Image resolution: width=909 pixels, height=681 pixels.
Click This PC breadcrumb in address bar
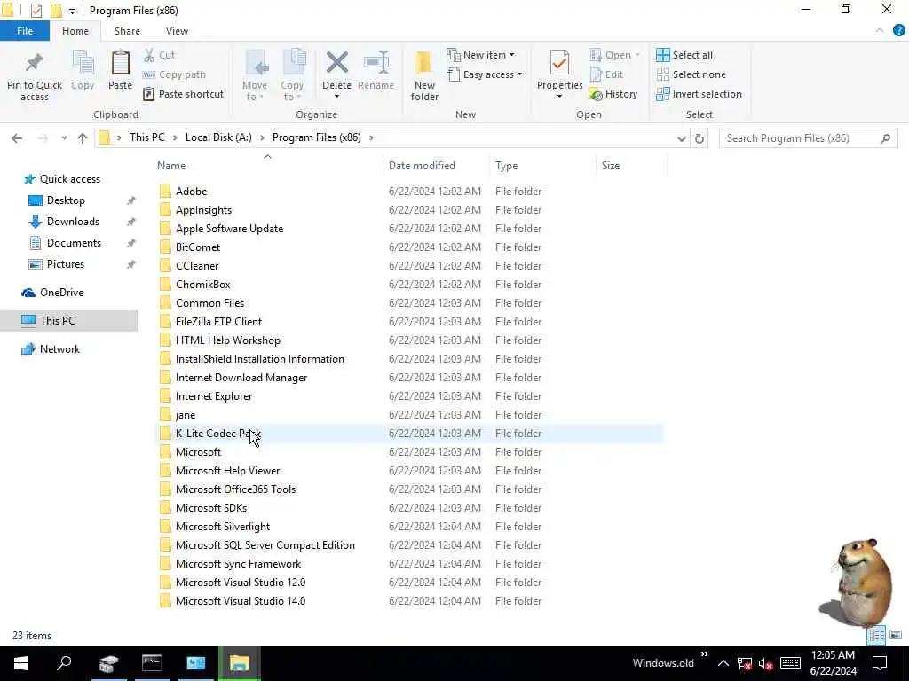(146, 137)
